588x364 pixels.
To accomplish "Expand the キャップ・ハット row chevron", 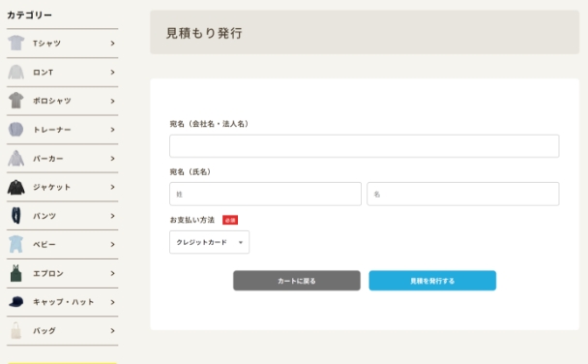I will [112, 302].
